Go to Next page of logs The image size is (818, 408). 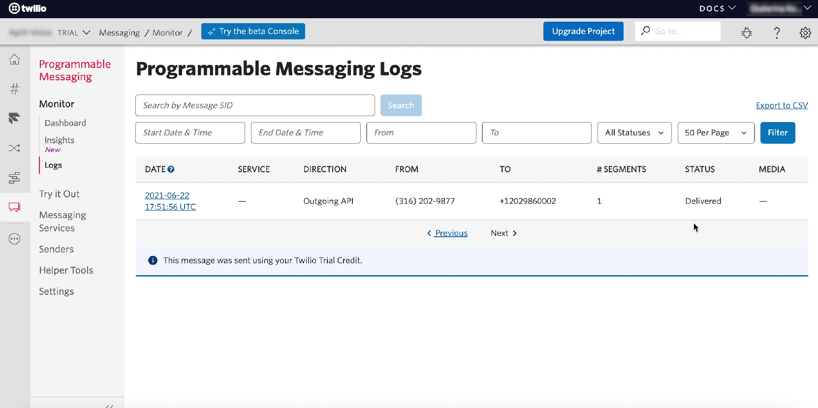tap(503, 233)
